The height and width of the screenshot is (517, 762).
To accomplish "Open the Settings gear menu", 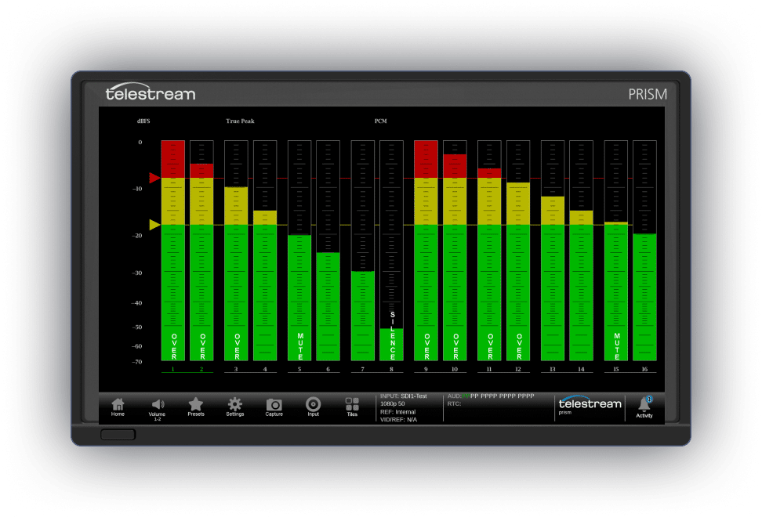I will [234, 407].
